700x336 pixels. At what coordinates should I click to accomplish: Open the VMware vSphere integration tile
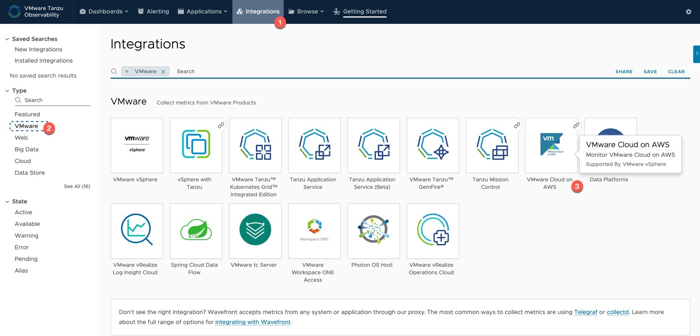137,145
